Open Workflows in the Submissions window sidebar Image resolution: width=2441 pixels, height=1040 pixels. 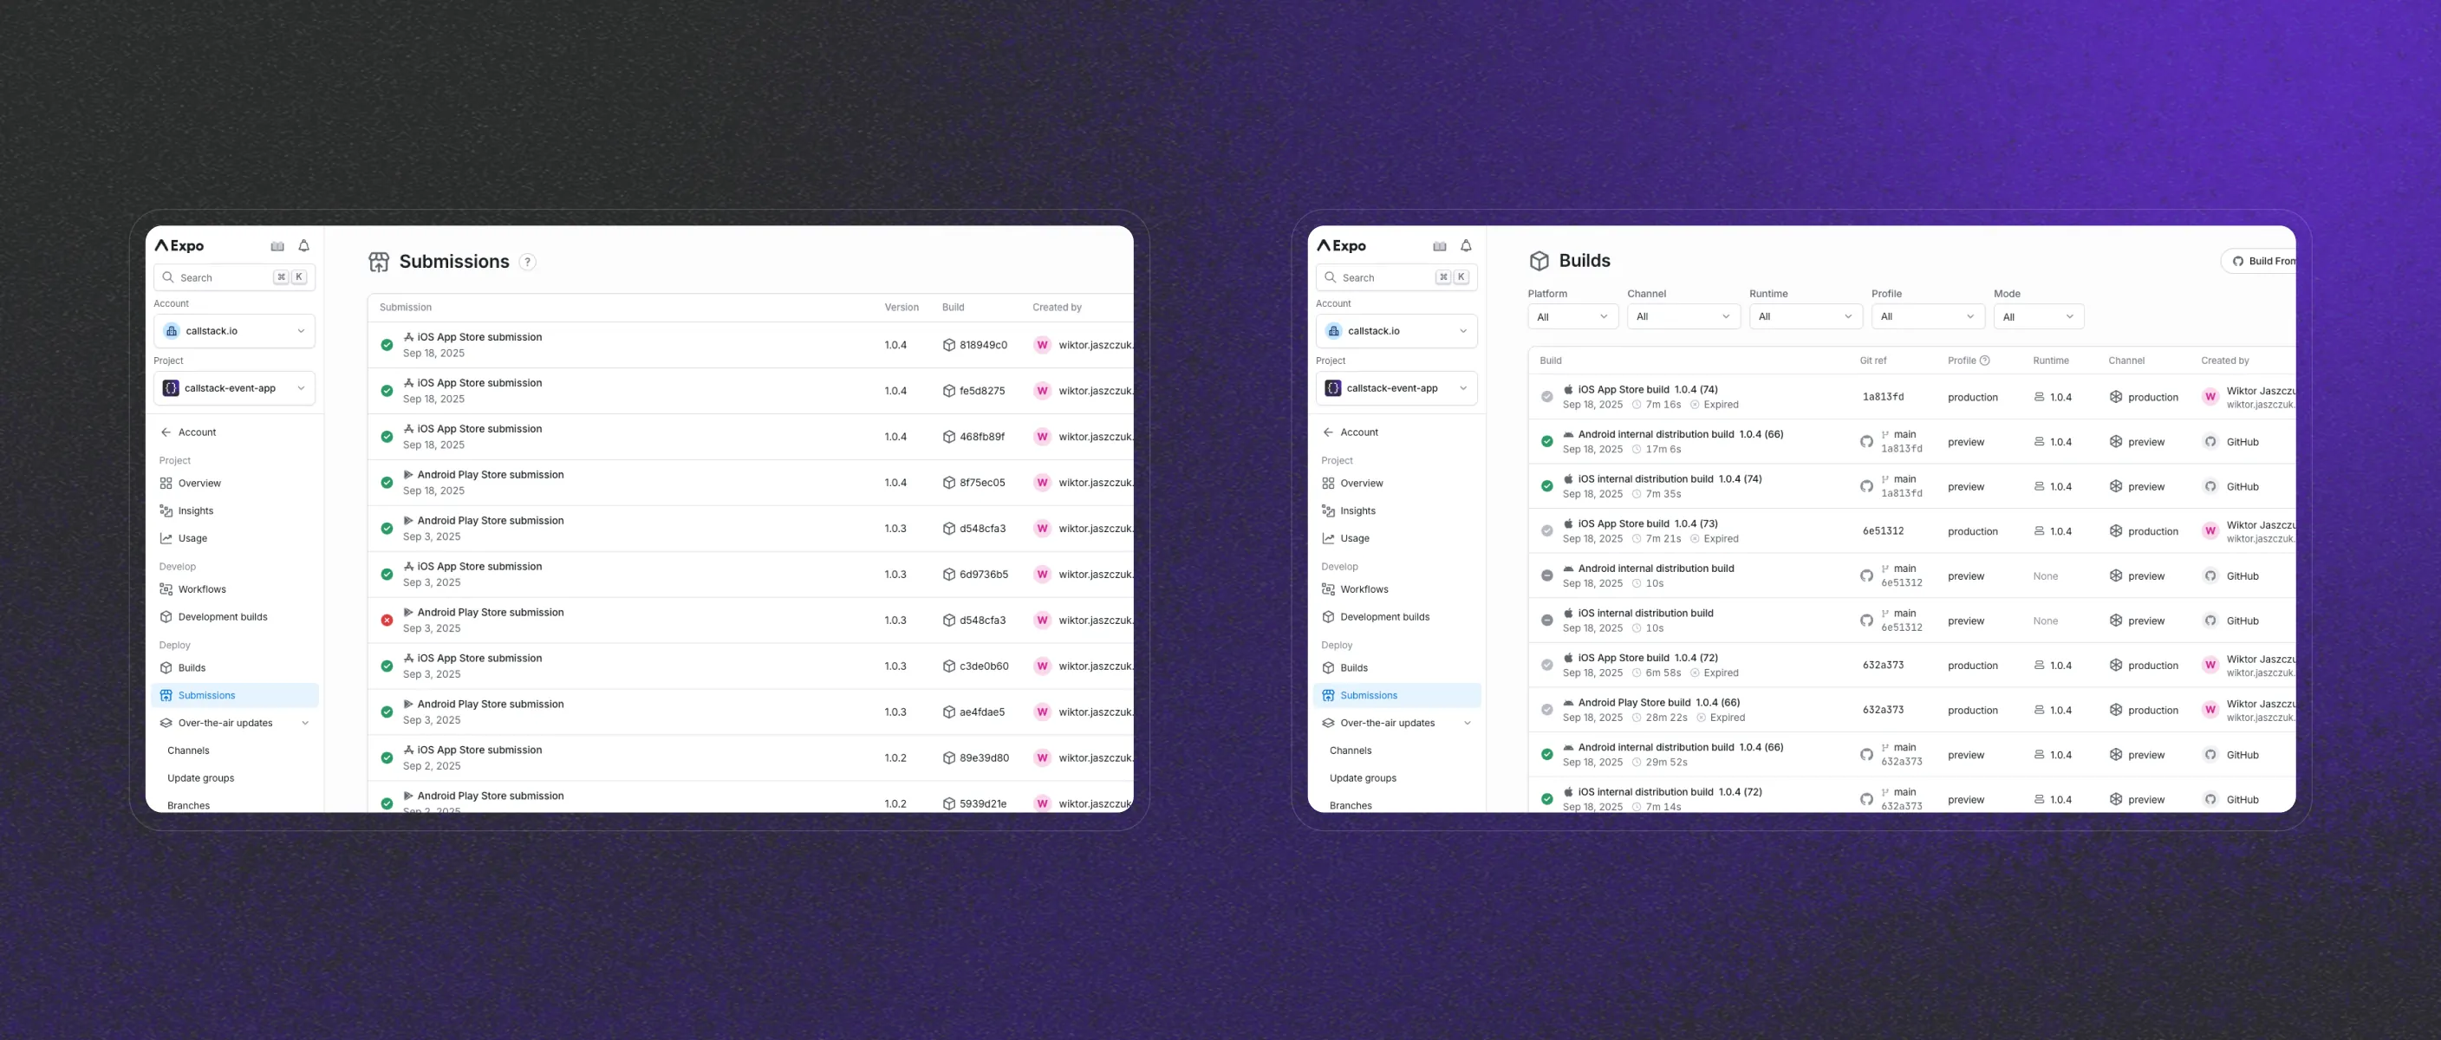coord(202,589)
